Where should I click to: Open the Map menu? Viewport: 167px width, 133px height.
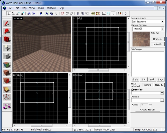(x=24, y=8)
